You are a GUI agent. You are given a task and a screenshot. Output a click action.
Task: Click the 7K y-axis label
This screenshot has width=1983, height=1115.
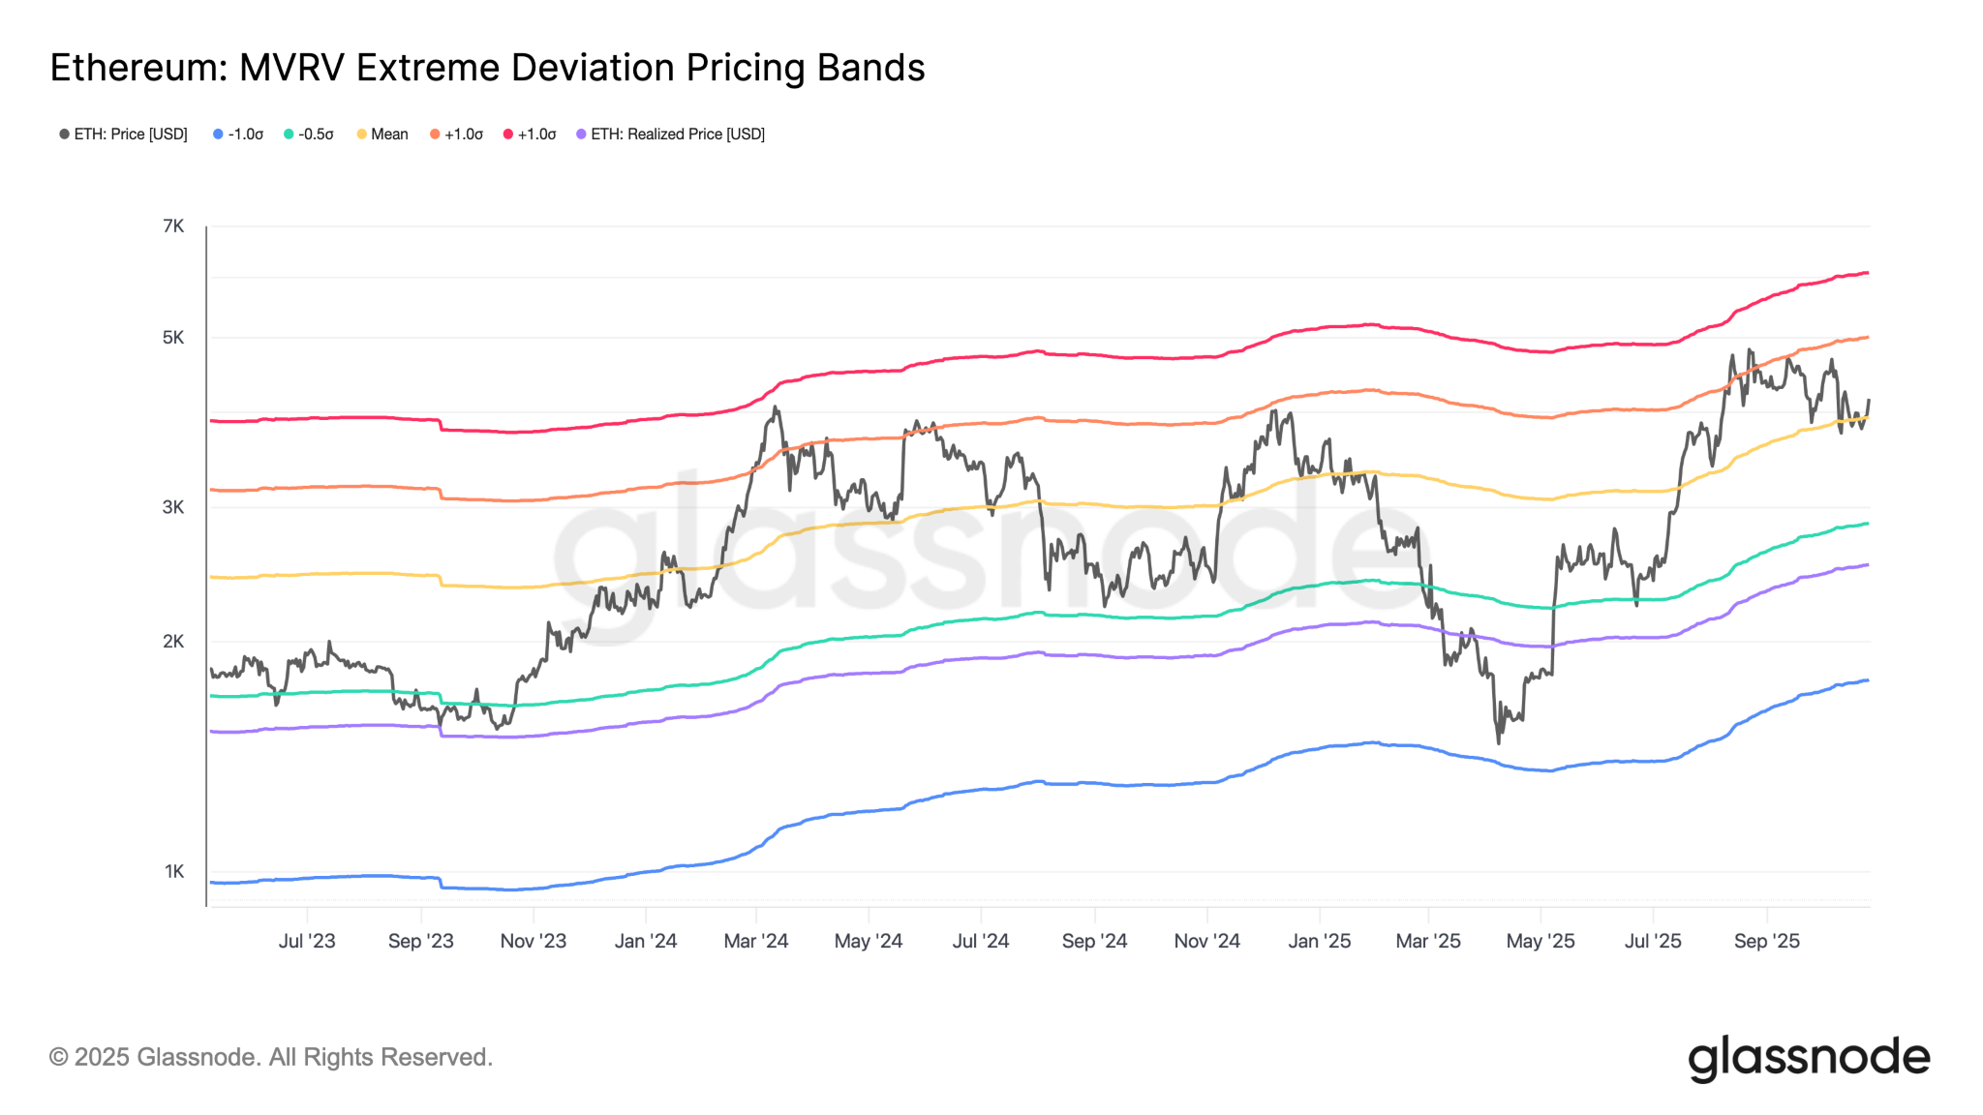point(173,226)
